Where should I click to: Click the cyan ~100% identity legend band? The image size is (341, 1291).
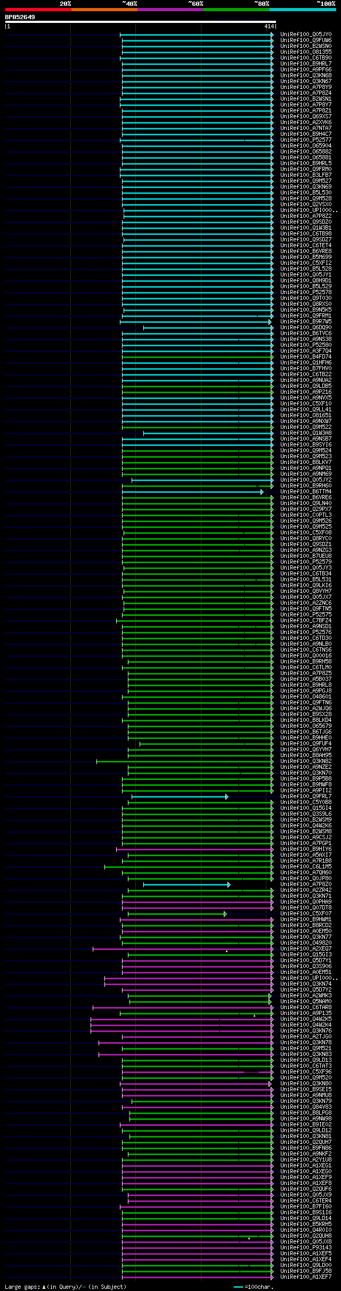click(x=302, y=10)
